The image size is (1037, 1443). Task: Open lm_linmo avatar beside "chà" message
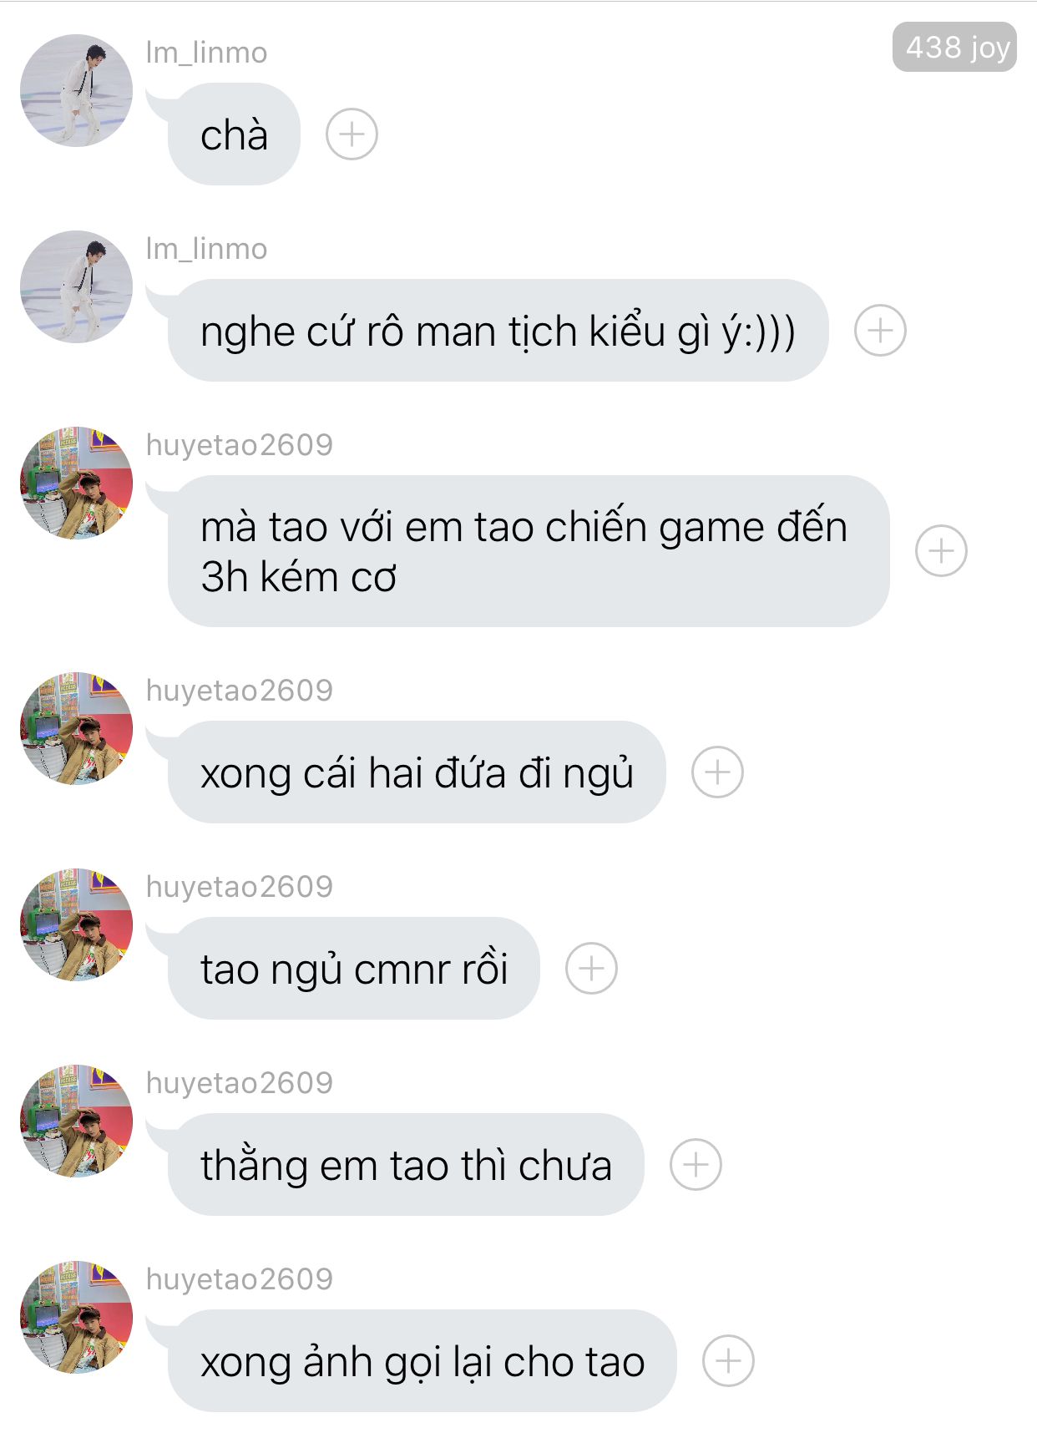coord(76,90)
